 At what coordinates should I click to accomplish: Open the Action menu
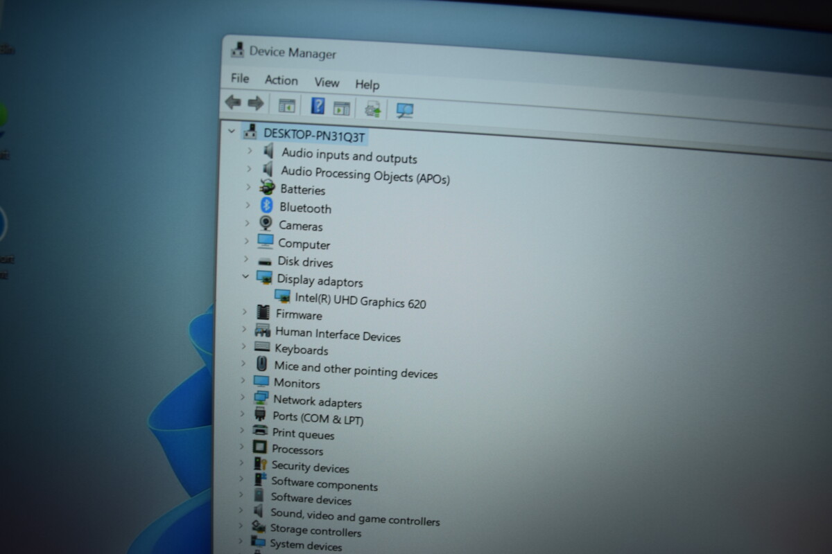tap(281, 80)
